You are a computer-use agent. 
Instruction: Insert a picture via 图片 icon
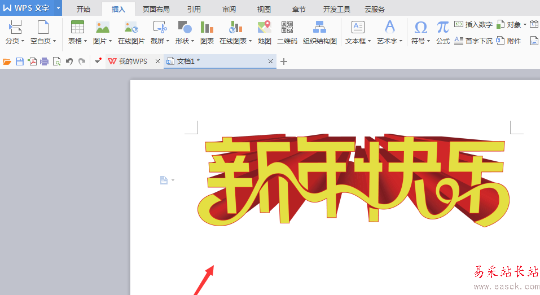click(102, 27)
